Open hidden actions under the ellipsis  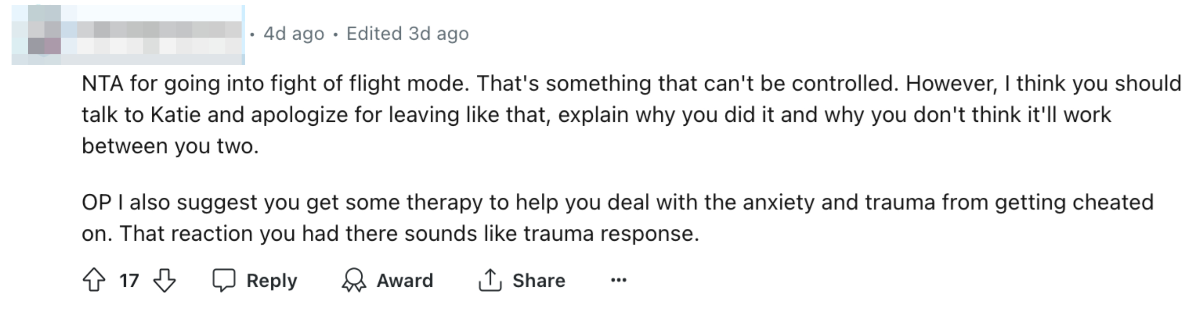(x=617, y=280)
